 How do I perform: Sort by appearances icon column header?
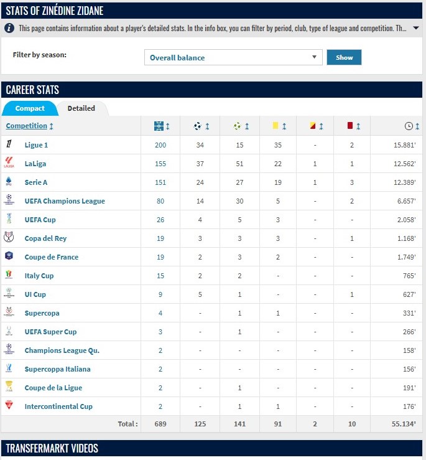click(160, 126)
